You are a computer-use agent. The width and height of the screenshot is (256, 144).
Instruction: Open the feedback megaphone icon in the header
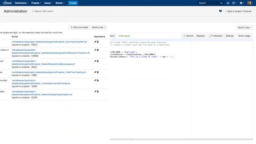tap(228, 3)
